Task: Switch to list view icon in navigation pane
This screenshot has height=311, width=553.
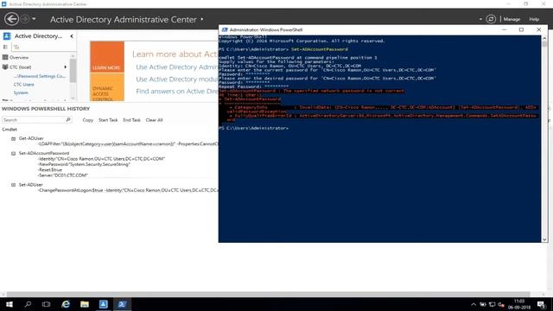Action: tap(5, 47)
